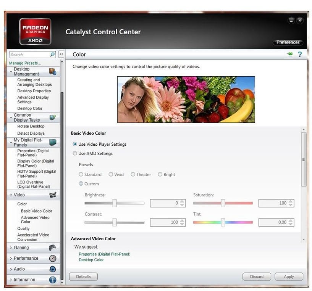Click the green pin icon near help
The image size is (312, 291).
tap(290, 54)
